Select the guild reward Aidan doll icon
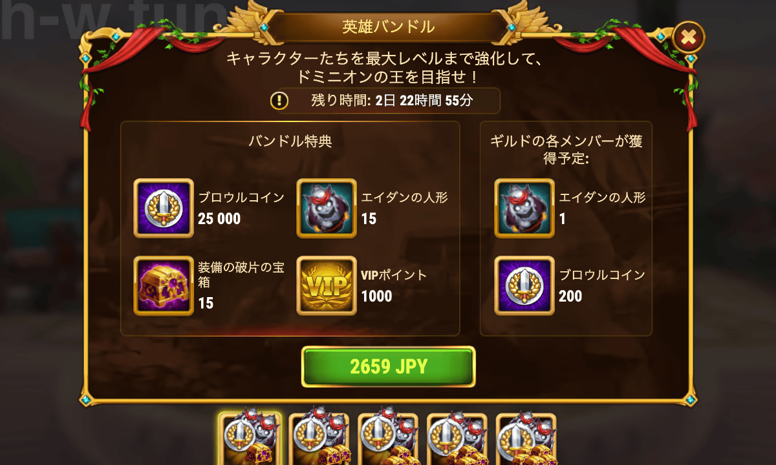The image size is (776, 465). tap(524, 208)
